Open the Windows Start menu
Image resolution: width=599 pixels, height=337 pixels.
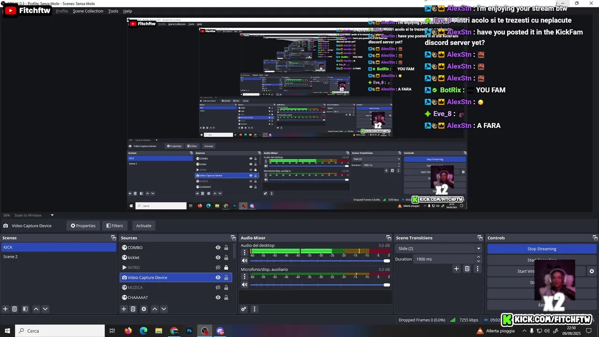coord(7,331)
